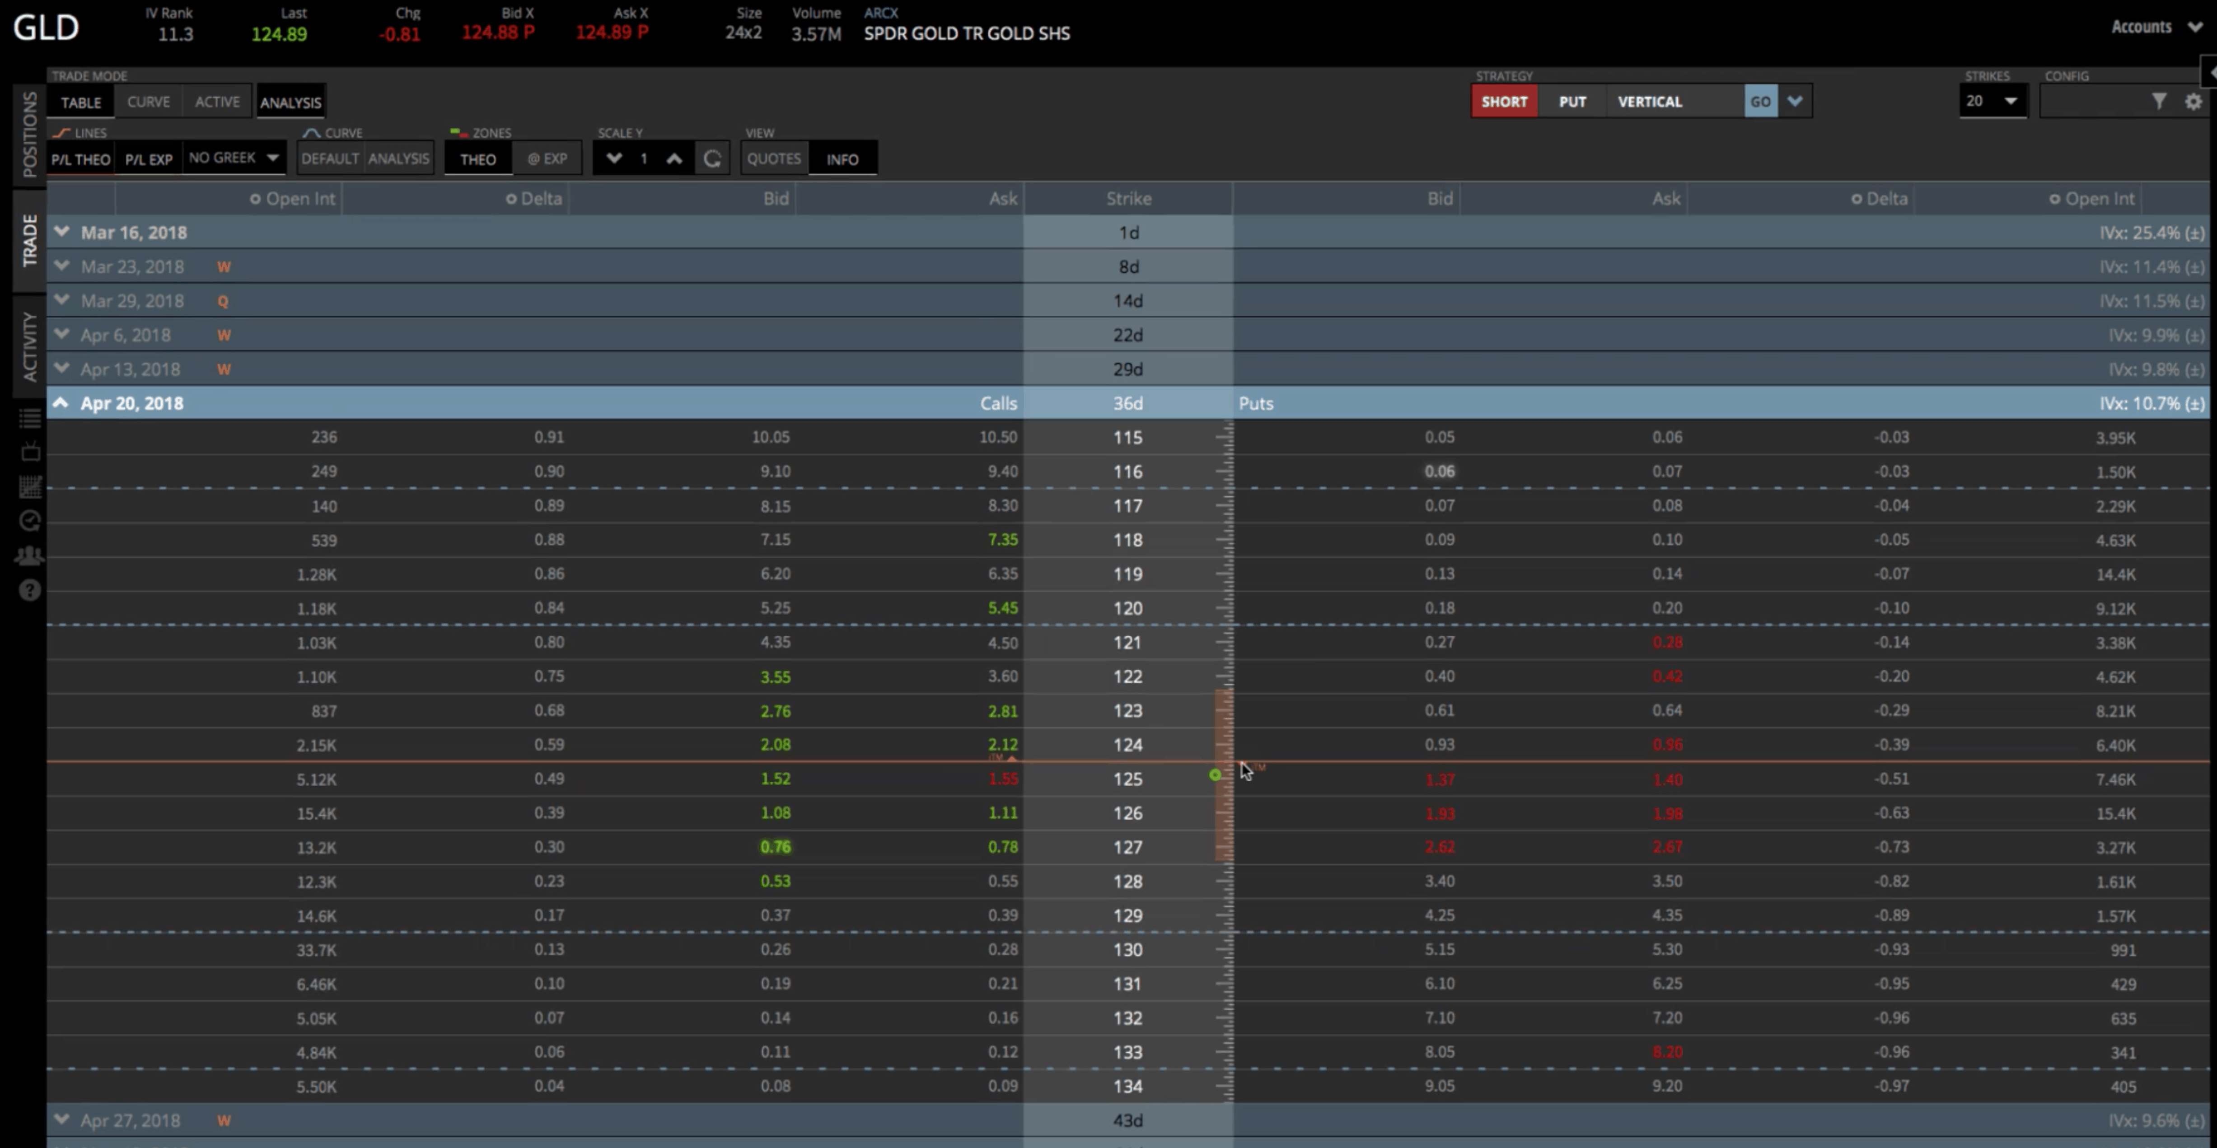Collapse the Apr 20, 2018 expiration

(x=61, y=403)
